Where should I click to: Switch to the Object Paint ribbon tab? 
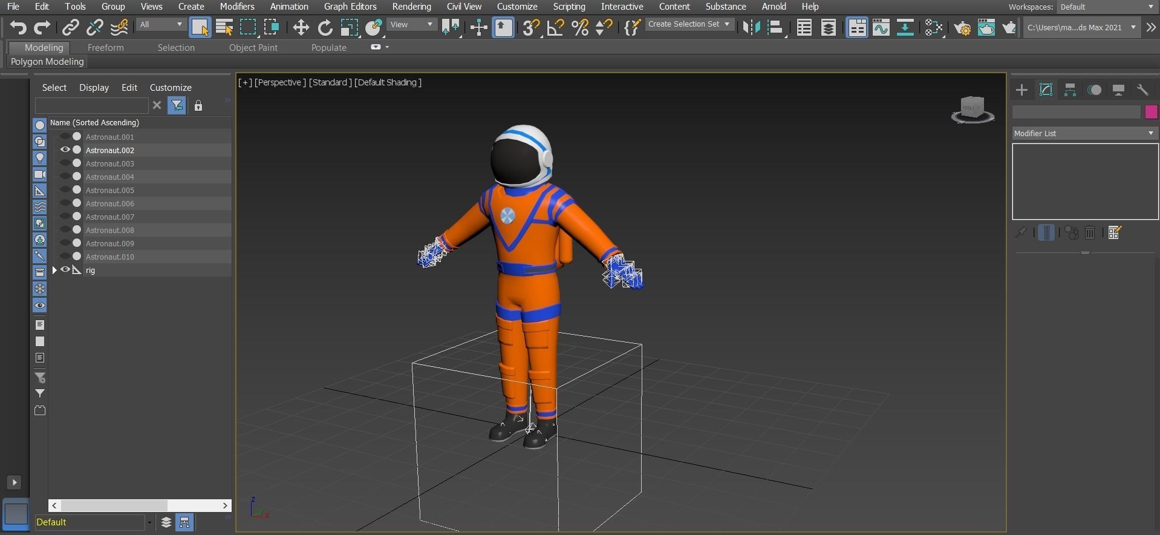point(253,47)
